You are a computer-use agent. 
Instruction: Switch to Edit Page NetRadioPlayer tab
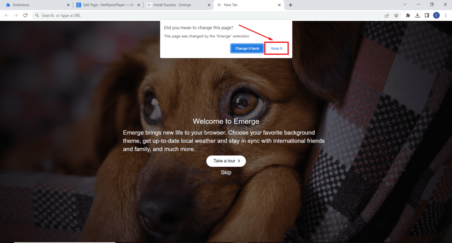(108, 5)
